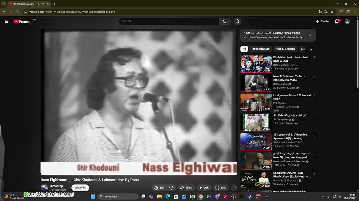
Task: Open Nass El Ghiwane Ya Sah video
Action: click(289, 78)
